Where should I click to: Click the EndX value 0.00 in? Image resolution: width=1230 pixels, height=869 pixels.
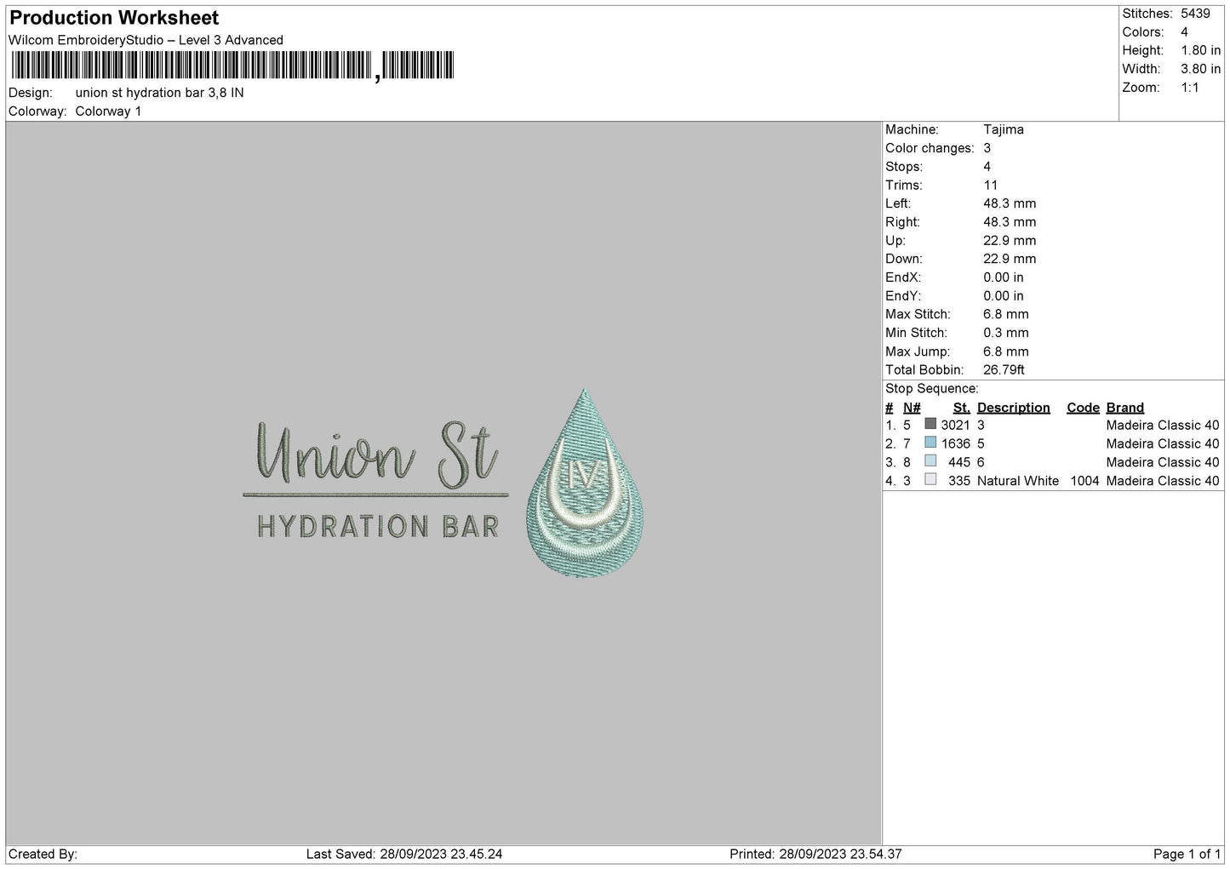pyautogui.click(x=1004, y=277)
